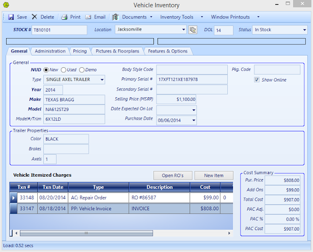Click the Delete X icon

click(35, 17)
